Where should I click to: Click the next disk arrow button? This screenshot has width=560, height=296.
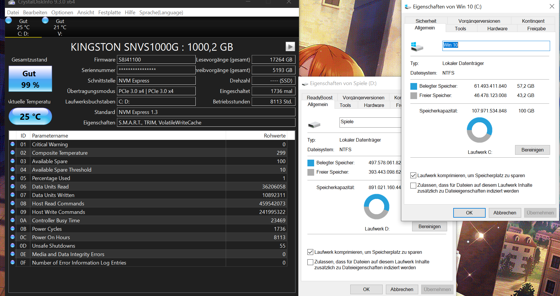(290, 47)
